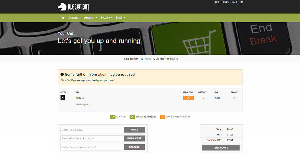Expand the Websites dropdown menu
The height and width of the screenshot is (153, 300).
coord(90,18)
